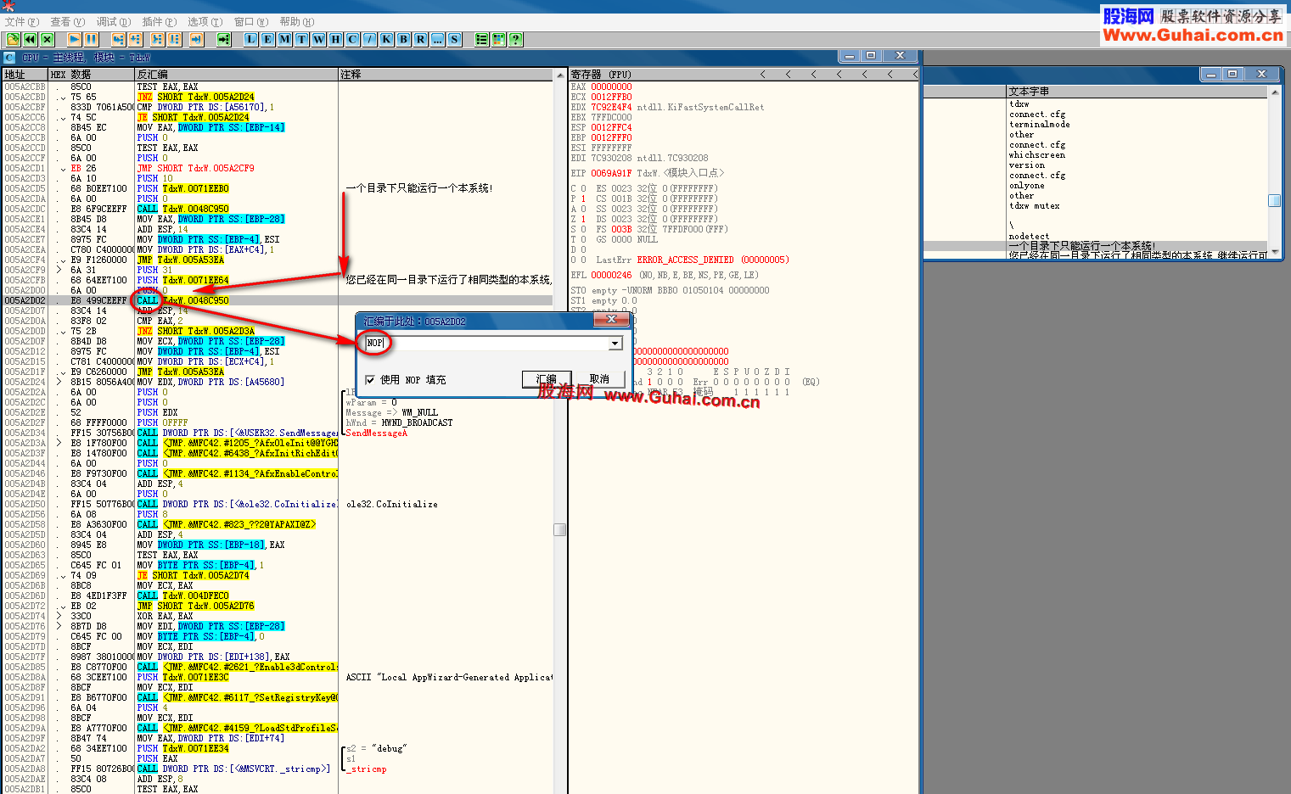
Task: Select the ESP 0012FFC4 register line
Action: (602, 127)
